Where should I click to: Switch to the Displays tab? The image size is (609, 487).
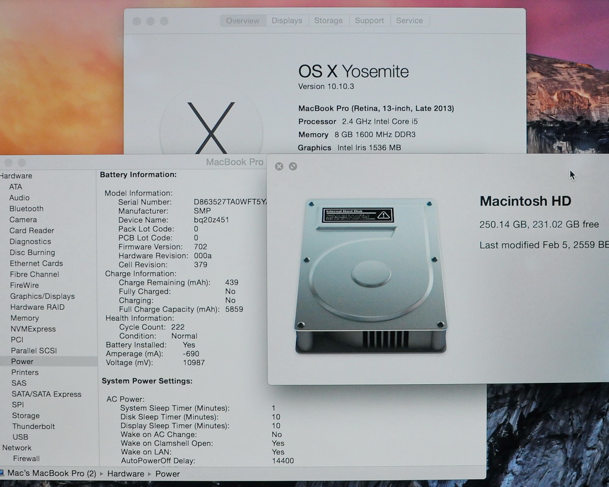pyautogui.click(x=287, y=21)
